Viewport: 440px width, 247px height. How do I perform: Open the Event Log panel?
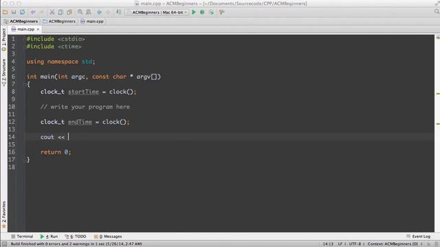418,236
